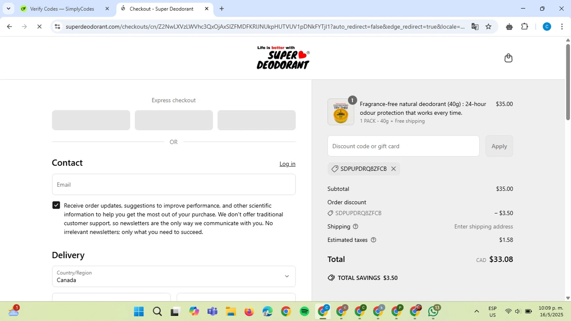Open Task View on taskbar
571x321 pixels.
(175, 311)
